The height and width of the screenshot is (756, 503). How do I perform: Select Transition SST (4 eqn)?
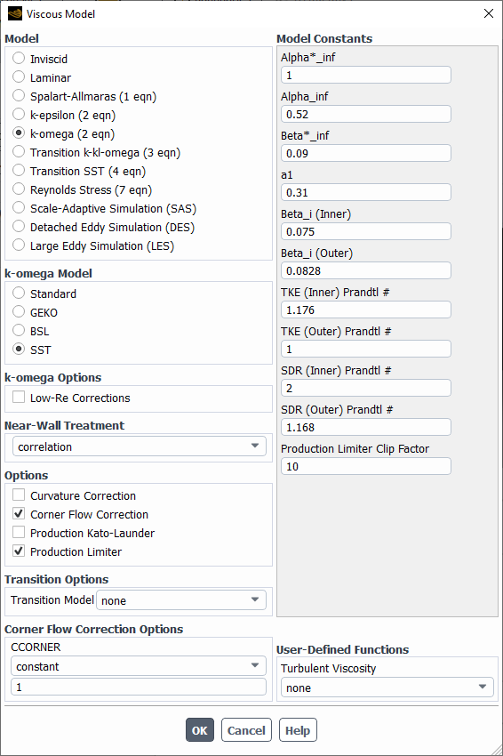click(x=19, y=171)
